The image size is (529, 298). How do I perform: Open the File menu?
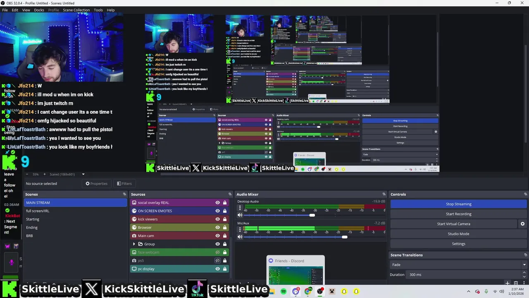[x=5, y=10]
